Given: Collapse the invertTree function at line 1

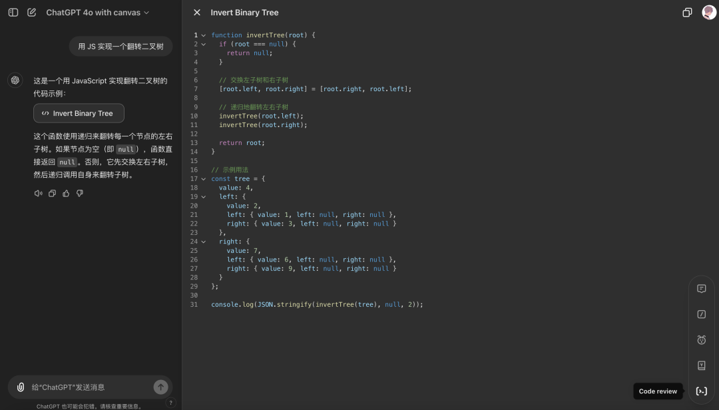Looking at the screenshot, I should click(x=204, y=35).
